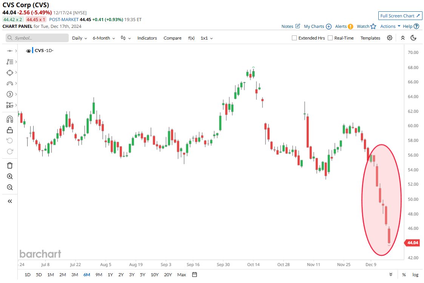Delete drawings with the trash icon
The height and width of the screenshot is (283, 424).
click(10, 165)
